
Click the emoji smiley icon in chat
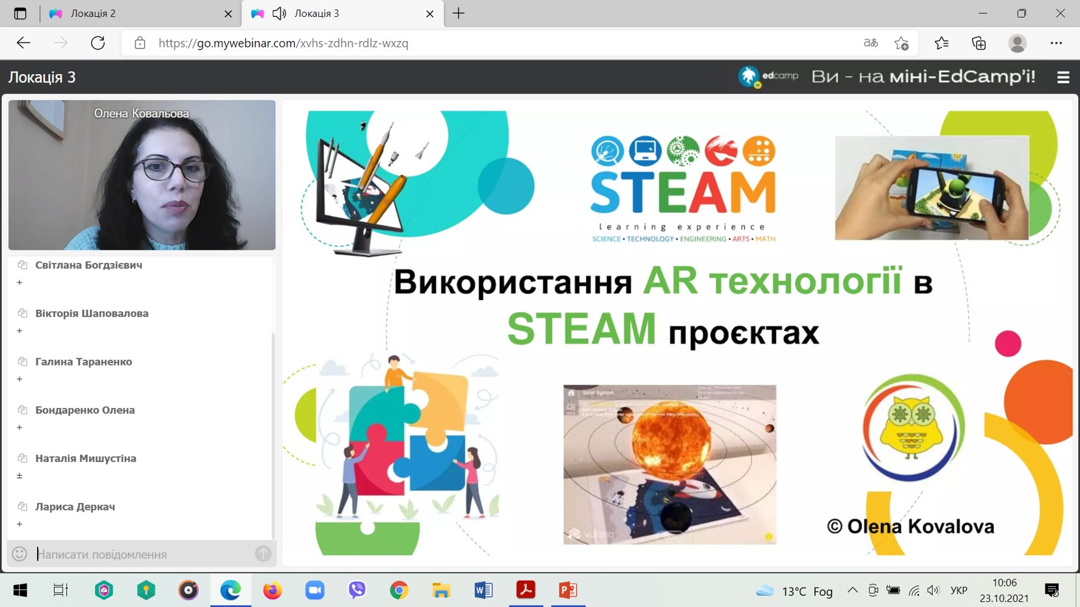tap(20, 554)
